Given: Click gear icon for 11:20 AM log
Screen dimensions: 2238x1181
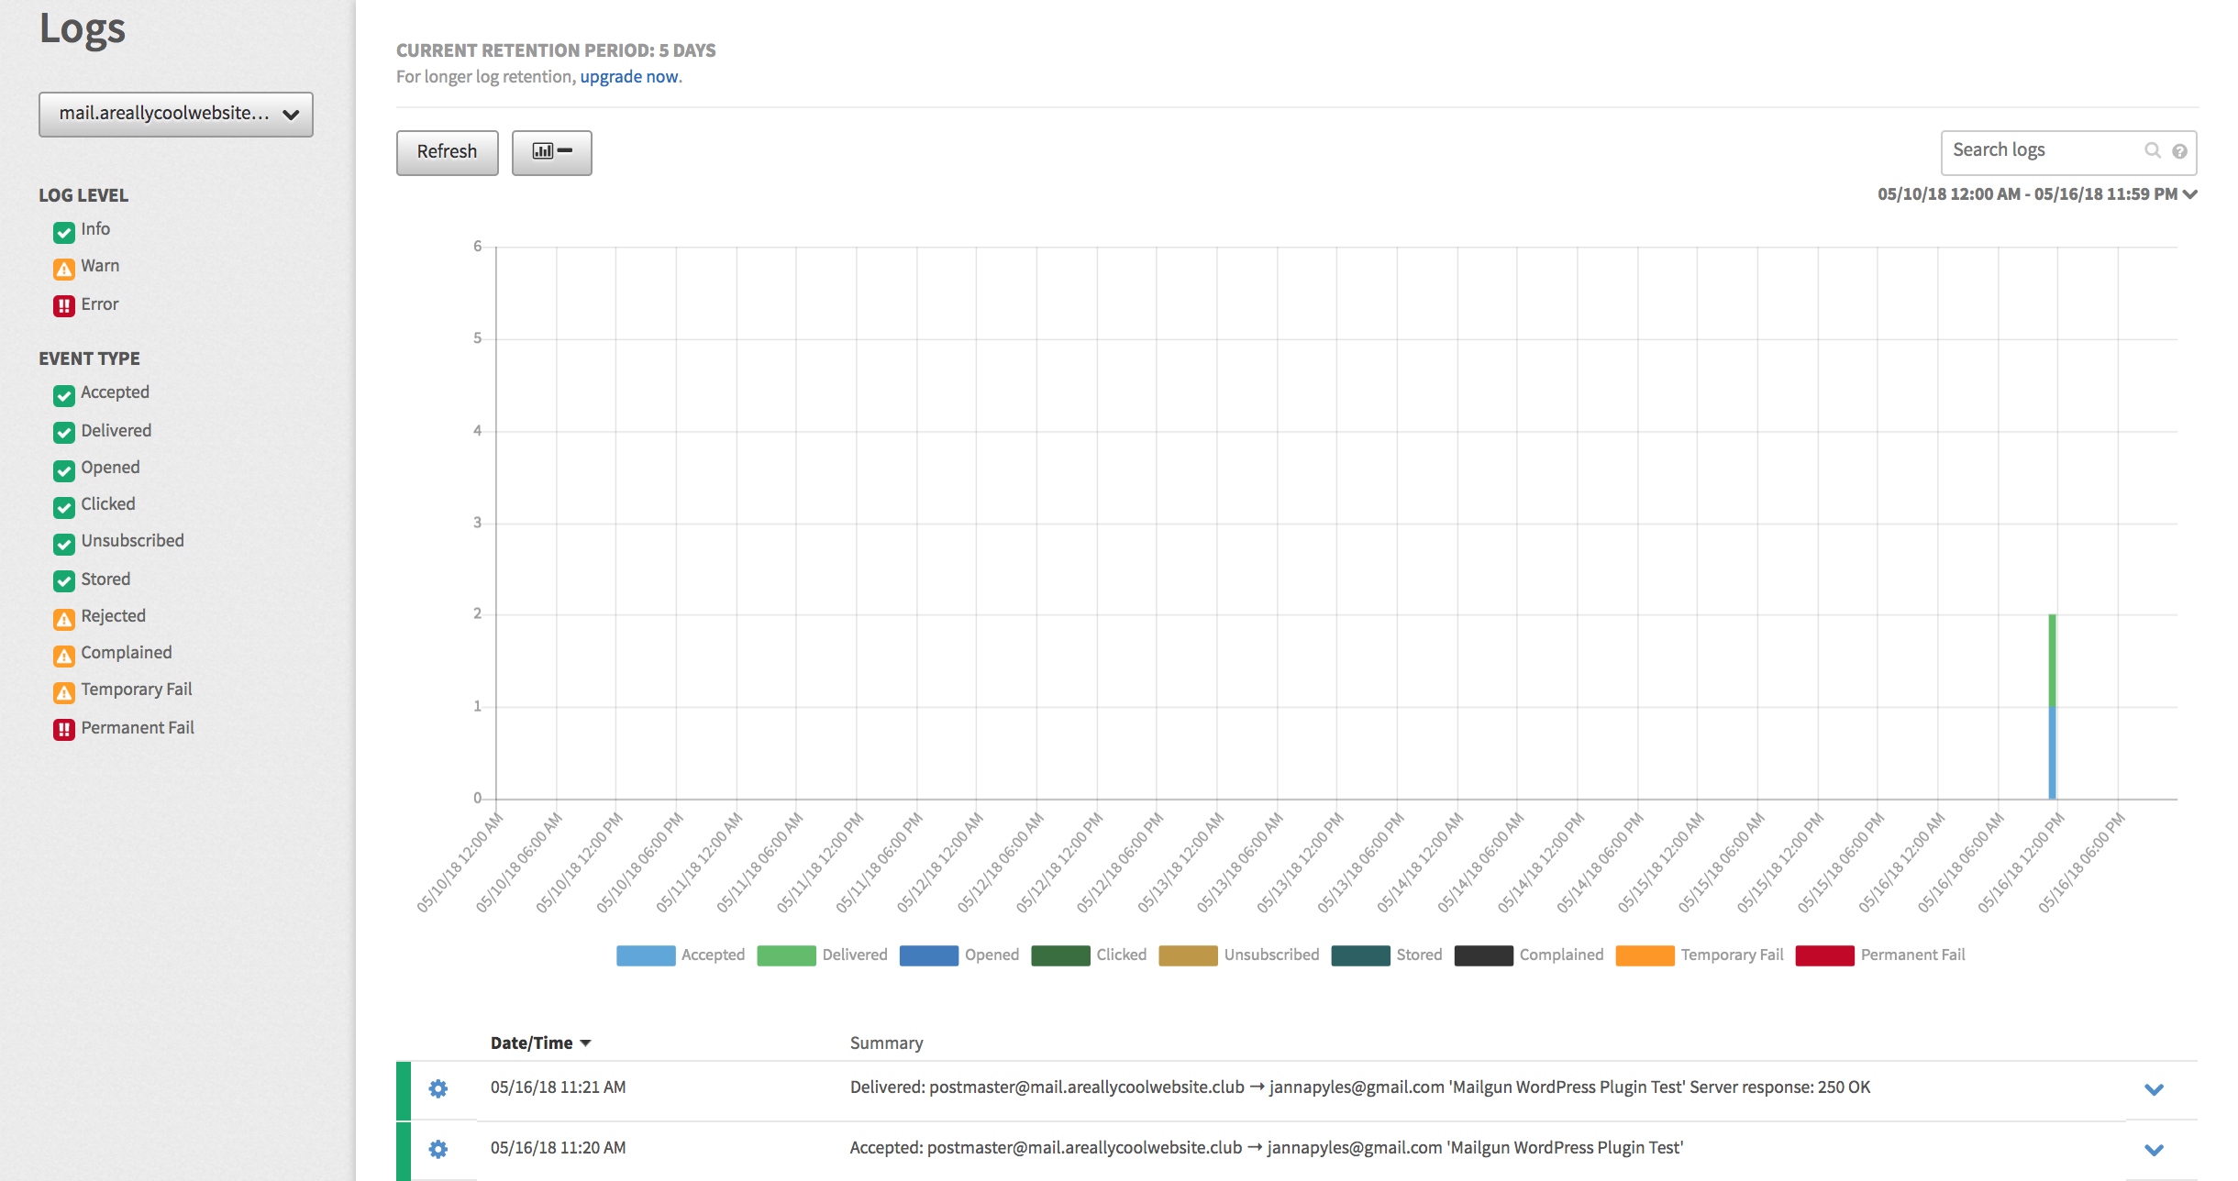Looking at the screenshot, I should (x=438, y=1149).
